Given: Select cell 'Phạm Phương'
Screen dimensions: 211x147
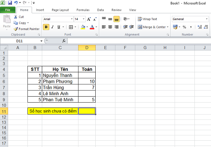Looking at the screenshot, I should pos(60,81).
